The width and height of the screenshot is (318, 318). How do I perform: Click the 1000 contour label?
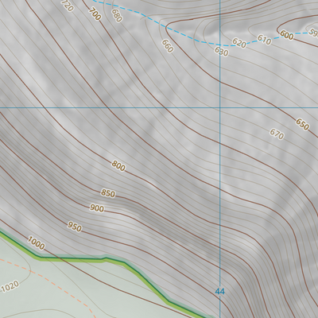[x=36, y=243]
